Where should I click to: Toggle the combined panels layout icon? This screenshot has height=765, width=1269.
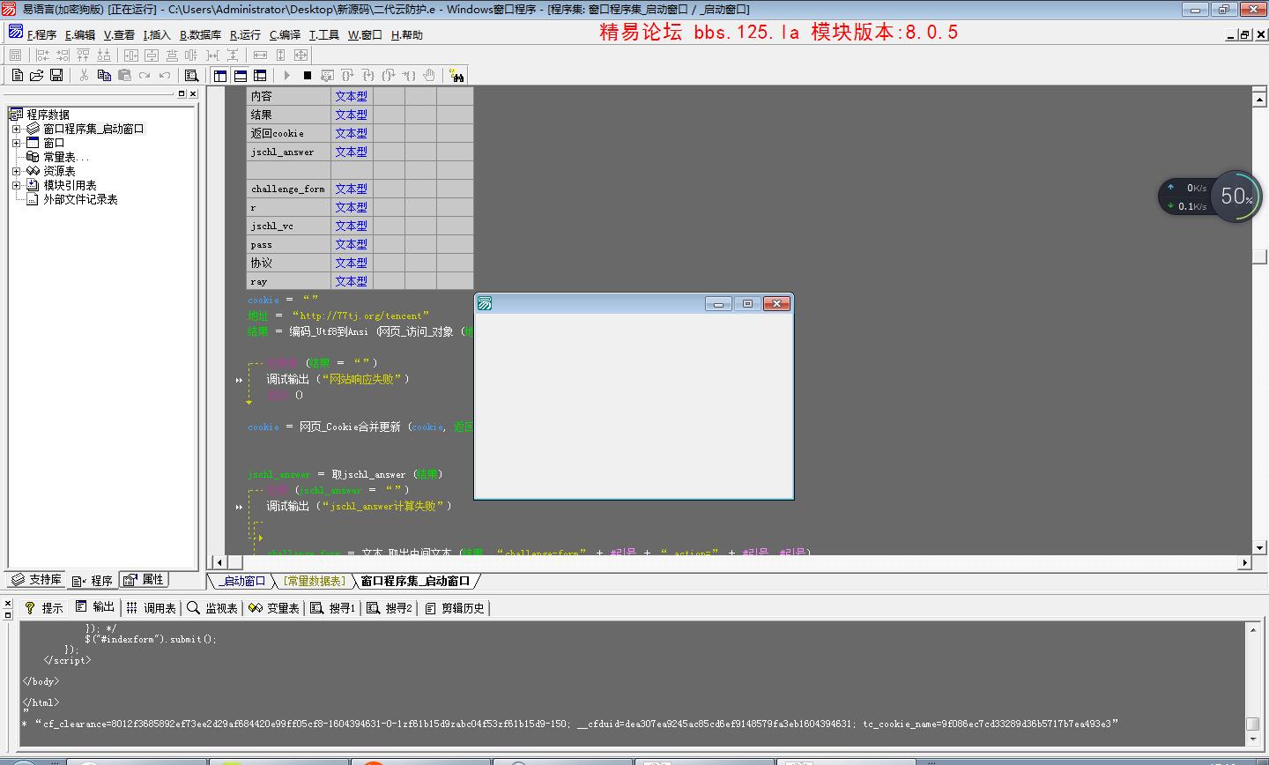pyautogui.click(x=260, y=76)
